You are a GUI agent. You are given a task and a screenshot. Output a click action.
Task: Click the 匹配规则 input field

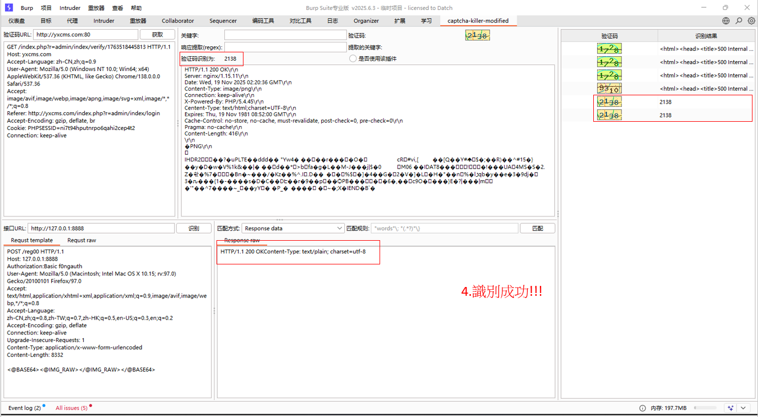pos(445,228)
